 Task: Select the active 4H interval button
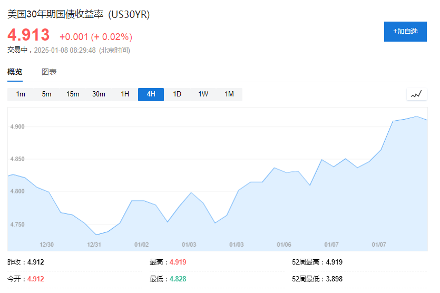coord(151,94)
